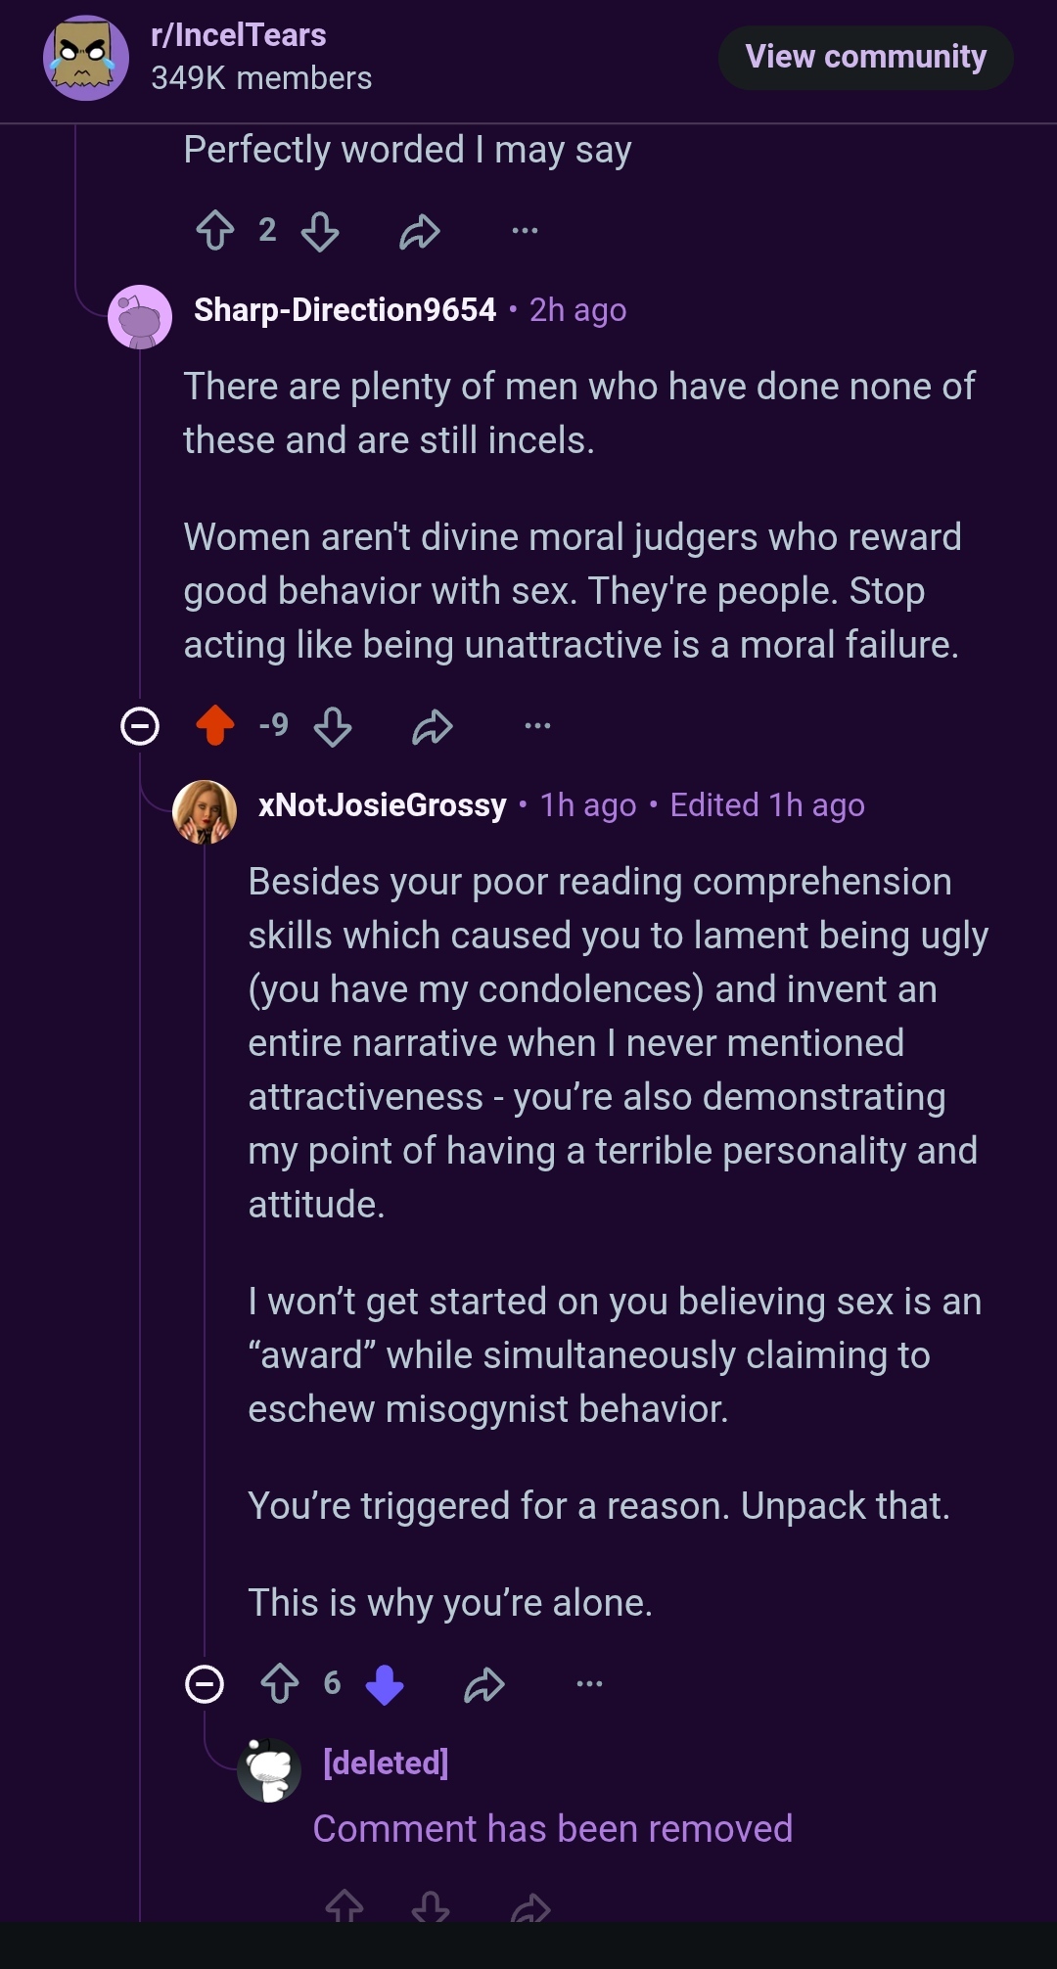The height and width of the screenshot is (1969, 1057).
Task: Toggle the orange upvote on Sharp-Direction9654's comment
Action: click(215, 726)
